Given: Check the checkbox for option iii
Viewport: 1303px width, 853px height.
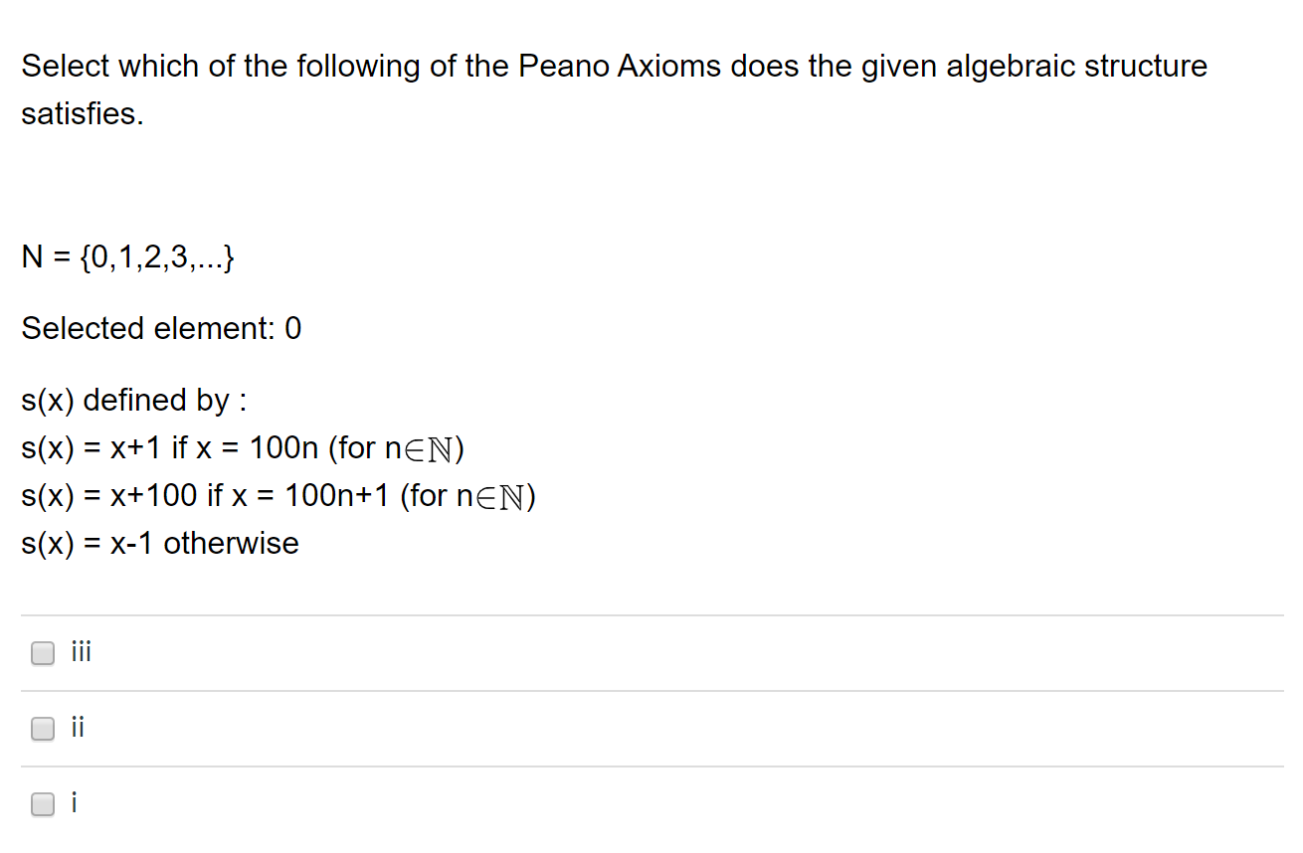Looking at the screenshot, I should [x=42, y=653].
